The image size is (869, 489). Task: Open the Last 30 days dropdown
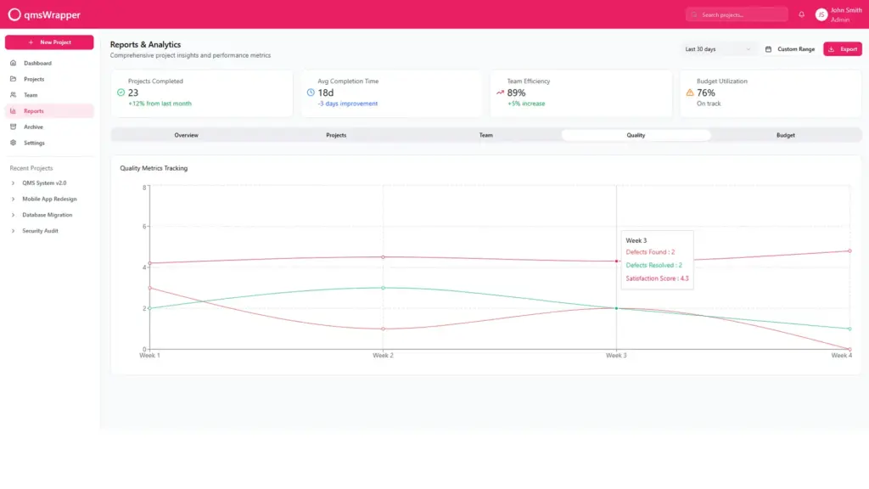click(719, 49)
